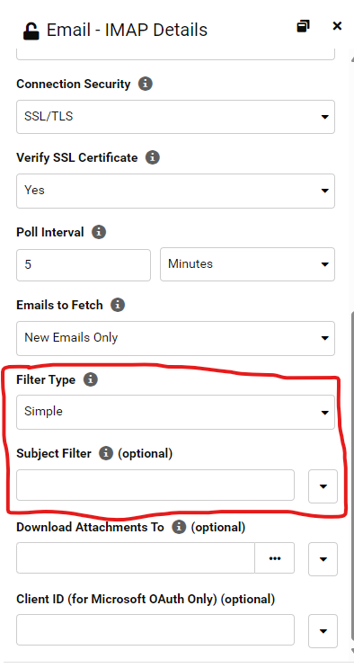Image resolution: width=354 pixels, height=668 pixels.
Task: Click the pop-out window icon in header
Action: (x=303, y=26)
